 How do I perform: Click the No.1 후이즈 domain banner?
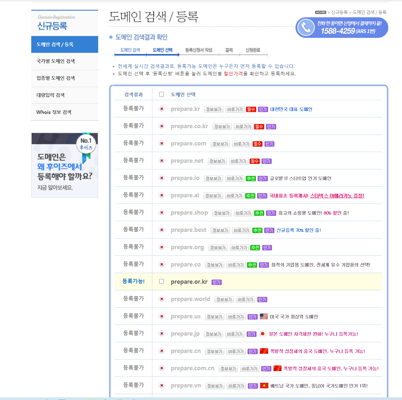point(65,165)
